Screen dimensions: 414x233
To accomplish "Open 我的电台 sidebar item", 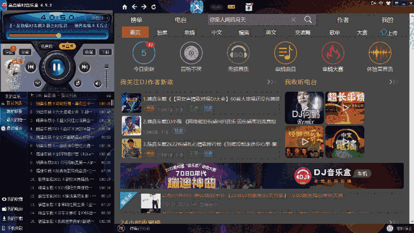I will click(12, 209).
